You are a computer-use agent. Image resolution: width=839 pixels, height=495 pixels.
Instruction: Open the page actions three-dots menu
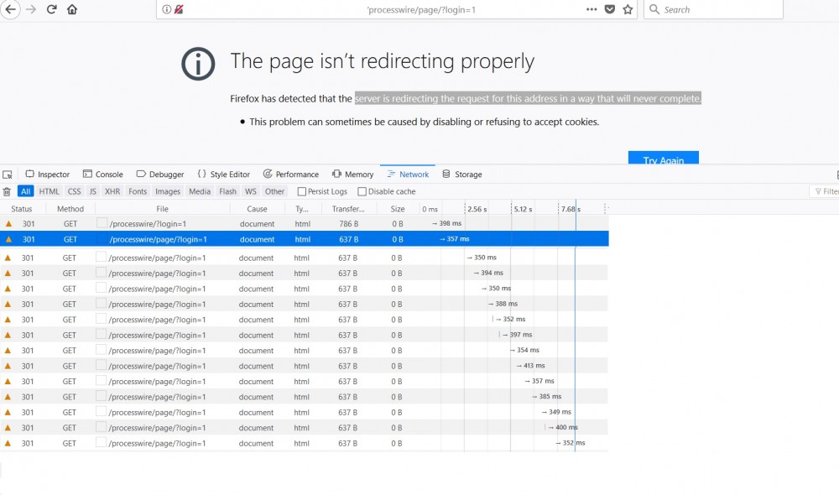click(591, 9)
